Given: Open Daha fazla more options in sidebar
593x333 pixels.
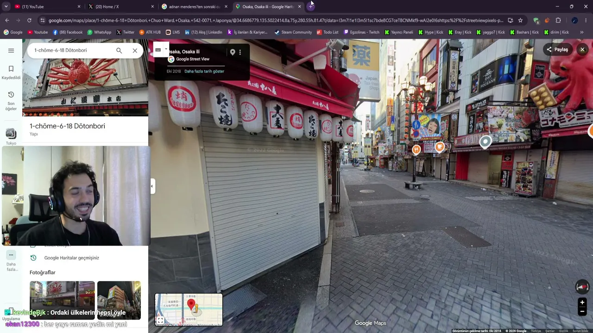Looking at the screenshot, I should (x=11, y=261).
